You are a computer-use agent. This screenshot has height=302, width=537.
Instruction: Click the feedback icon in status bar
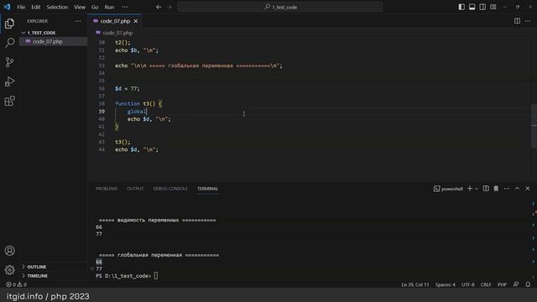[516, 284]
